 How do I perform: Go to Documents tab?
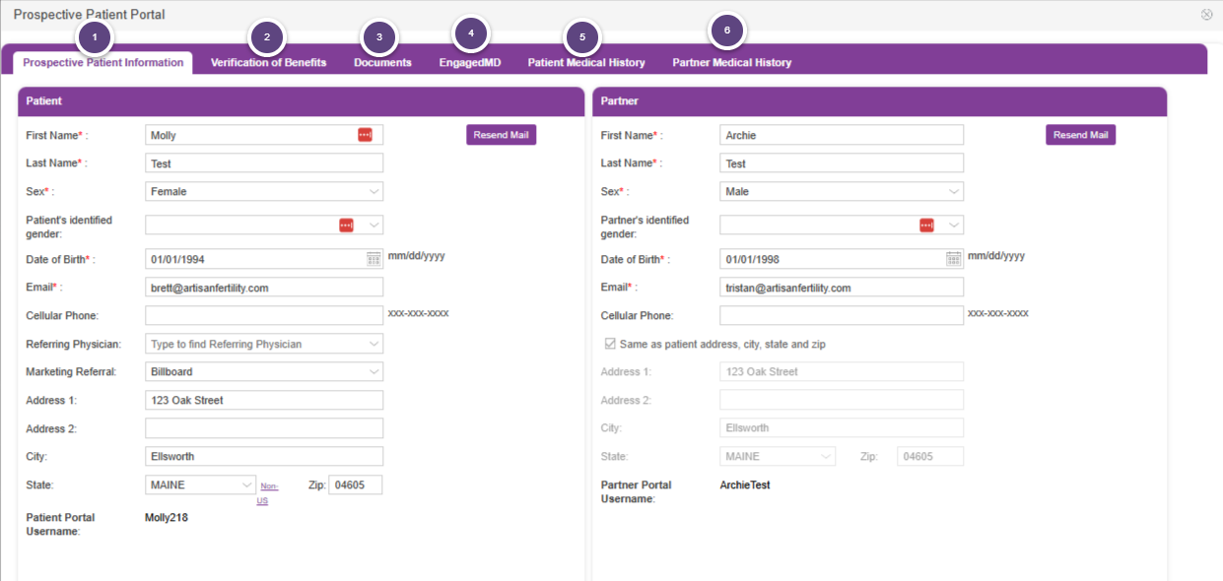[382, 62]
